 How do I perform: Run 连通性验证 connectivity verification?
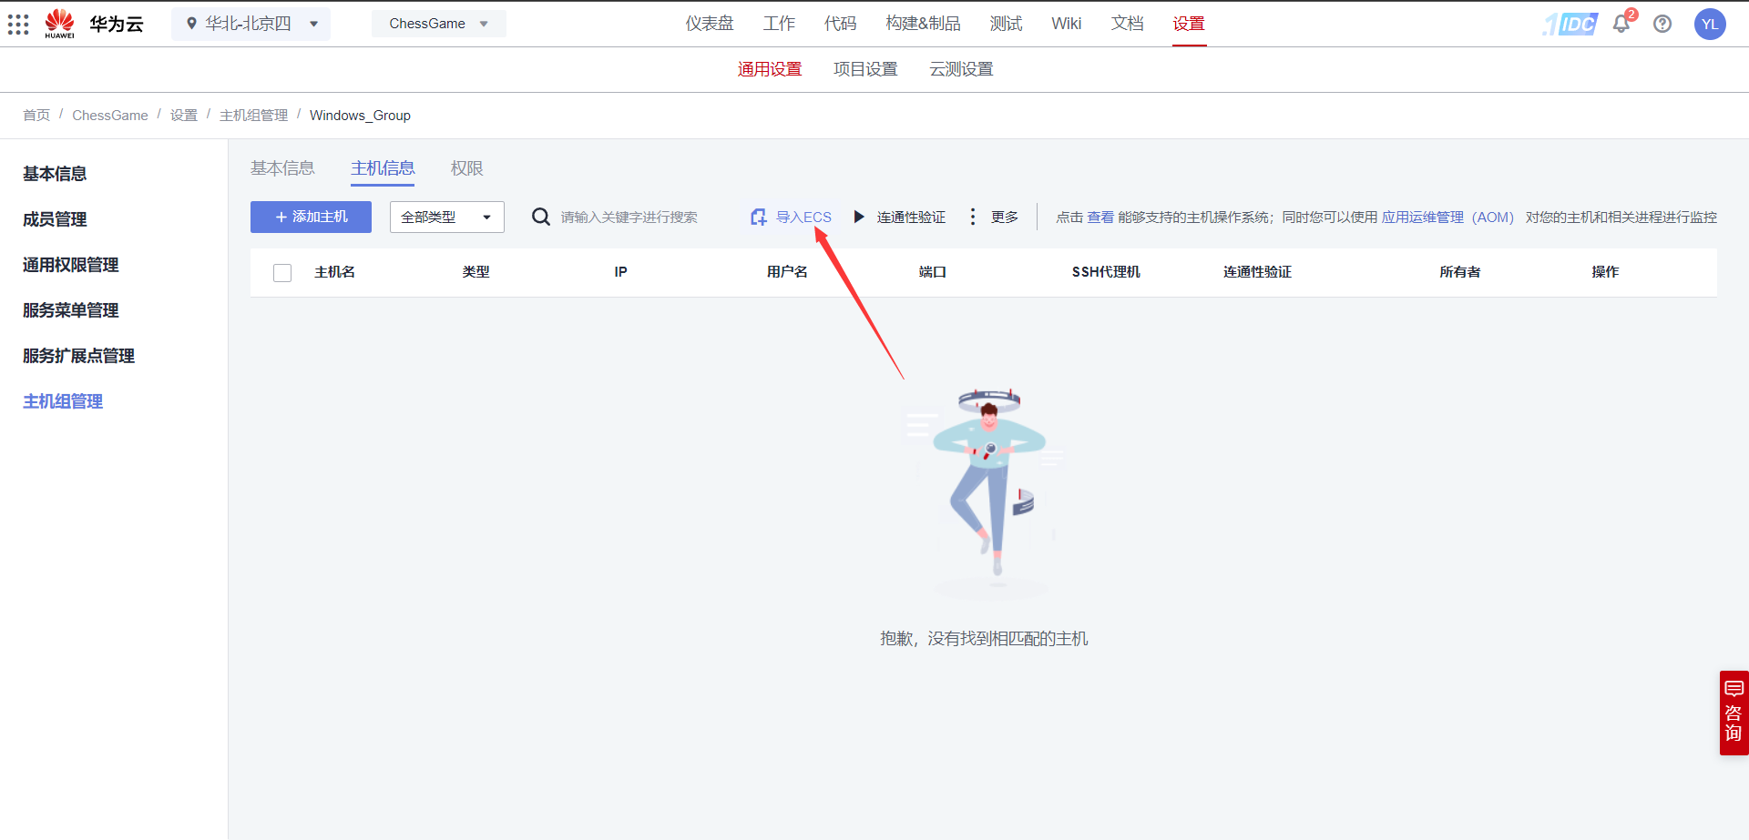[910, 217]
